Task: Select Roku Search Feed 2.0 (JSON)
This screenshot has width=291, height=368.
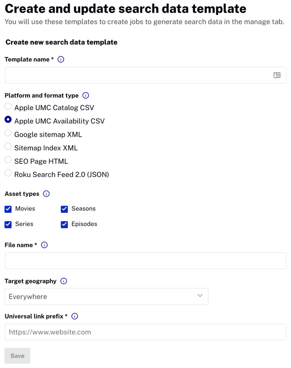Action: 8,173
